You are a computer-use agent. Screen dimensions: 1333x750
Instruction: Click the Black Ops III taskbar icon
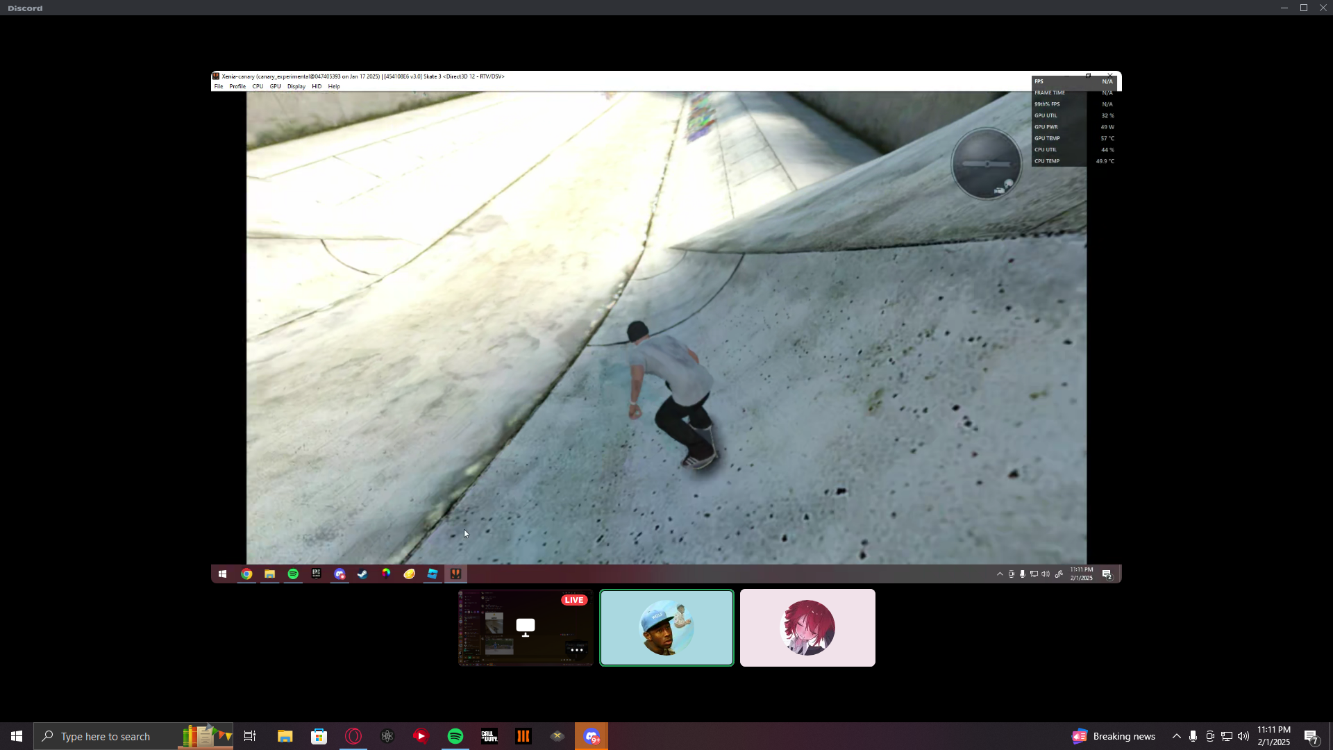[x=523, y=736]
